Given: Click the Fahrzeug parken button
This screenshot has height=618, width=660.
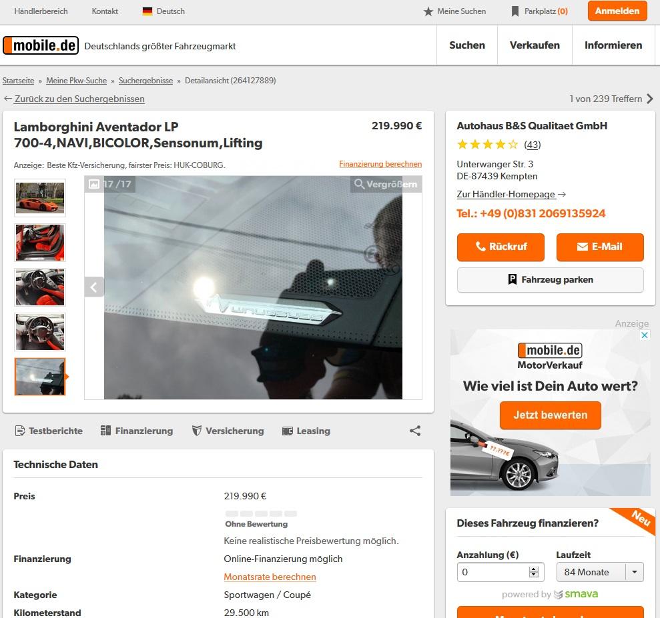Looking at the screenshot, I should tap(550, 280).
